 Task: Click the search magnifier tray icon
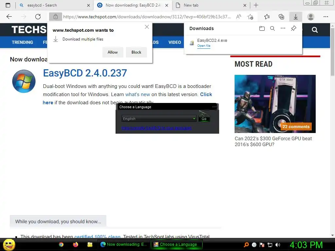click(246, 245)
